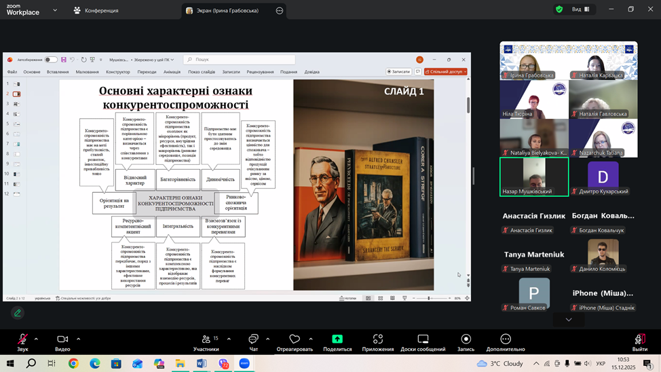Click the Выйти leave meeting button
The width and height of the screenshot is (661, 372).
click(639, 341)
